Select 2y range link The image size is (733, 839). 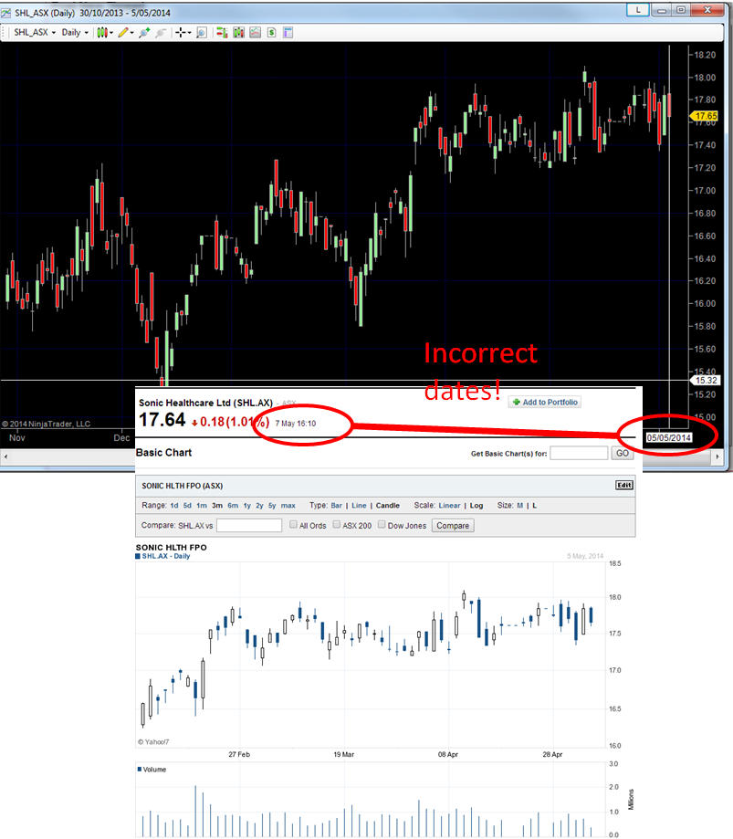pos(259,505)
